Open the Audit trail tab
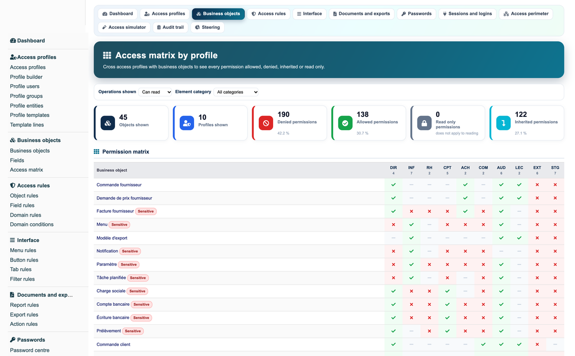575x356 pixels. 170,27
